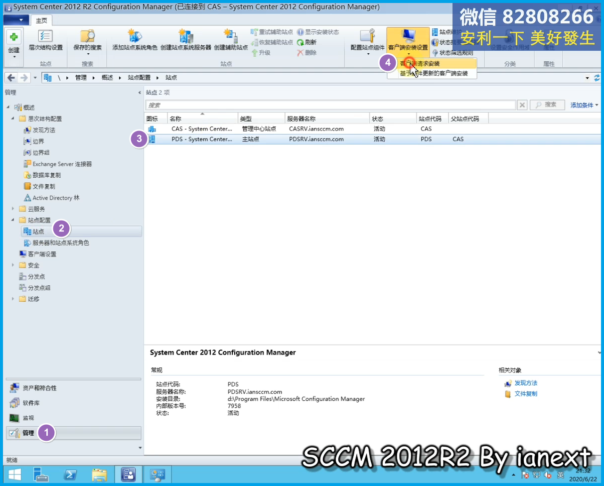Switch to the 监视 workspace
The image size is (604, 486).
point(74,418)
